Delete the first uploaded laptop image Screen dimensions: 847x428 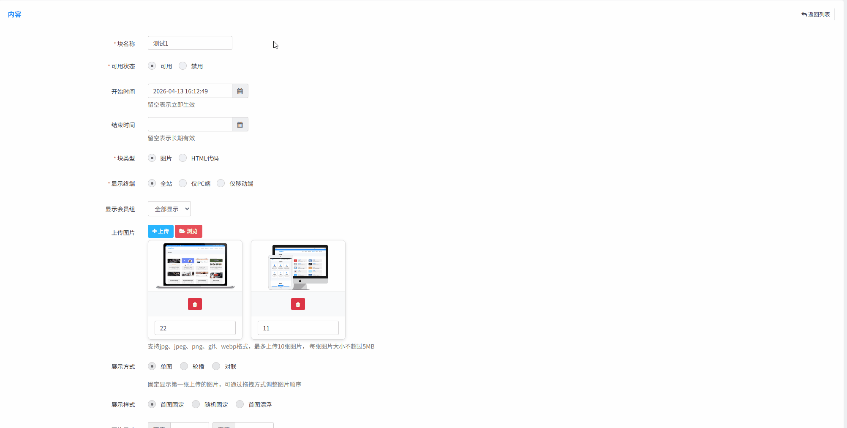pos(195,304)
